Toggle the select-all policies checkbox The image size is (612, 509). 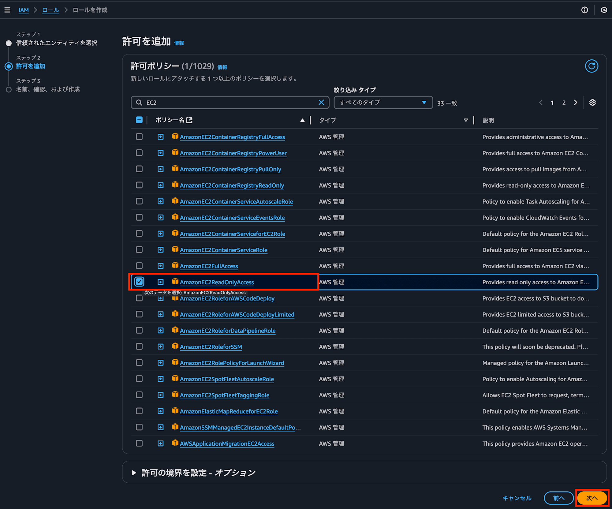point(139,120)
